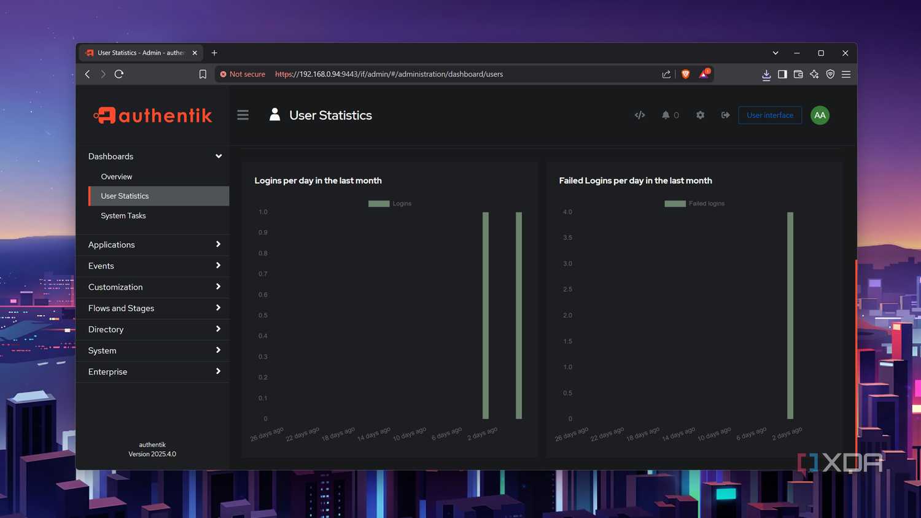Image resolution: width=921 pixels, height=518 pixels.
Task: Click 'Failed Logins per day in the last month' heading
Action: click(635, 180)
